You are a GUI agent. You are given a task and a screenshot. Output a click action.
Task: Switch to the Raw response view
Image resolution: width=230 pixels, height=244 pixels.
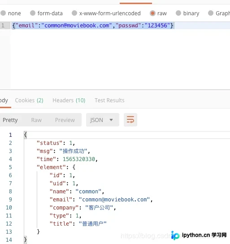tap(36, 120)
